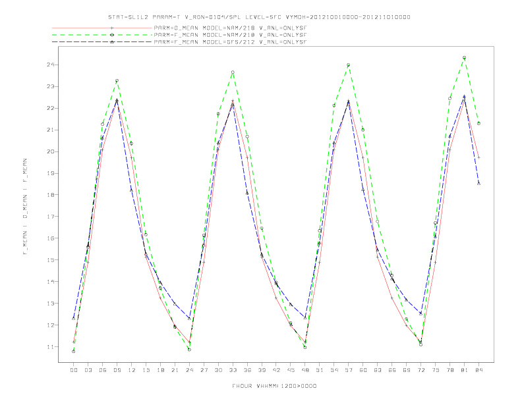Select legend entry PARM=F_MEAN MODEL=NAM/218
Screen dimensions: 522x403
tap(230, 35)
